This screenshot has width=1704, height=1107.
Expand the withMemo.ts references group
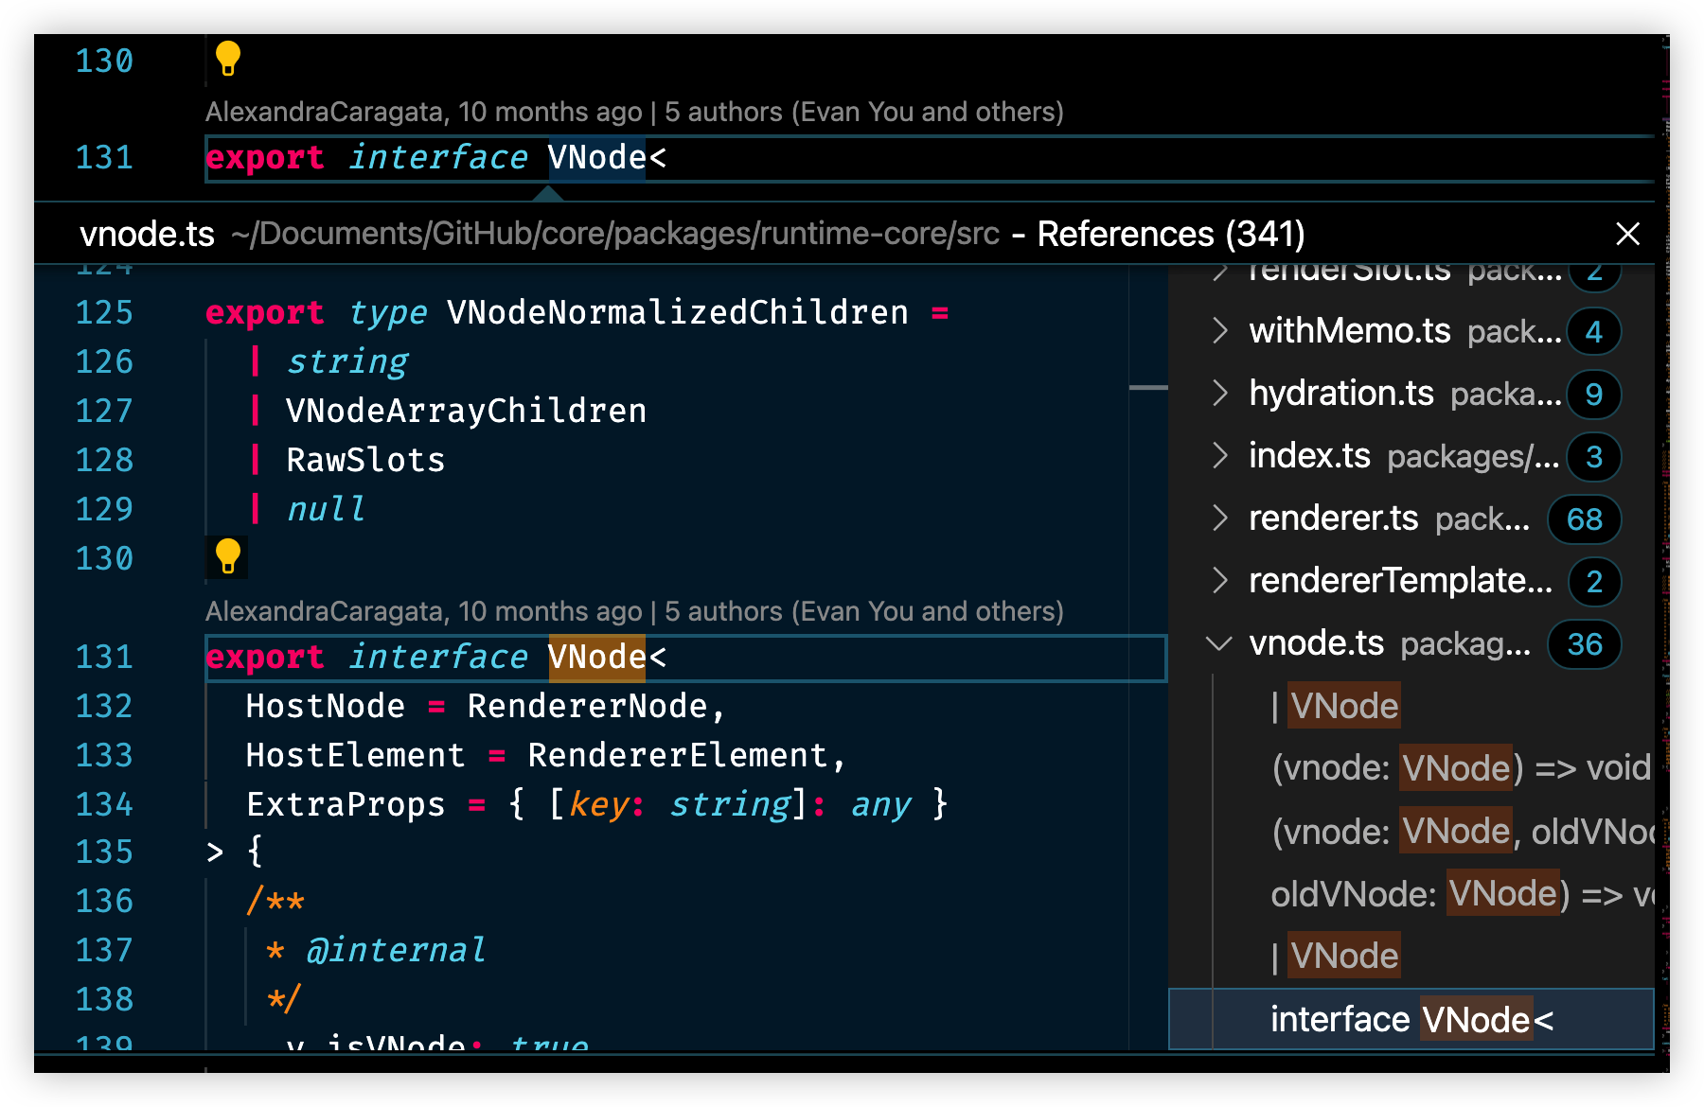pos(1220,331)
